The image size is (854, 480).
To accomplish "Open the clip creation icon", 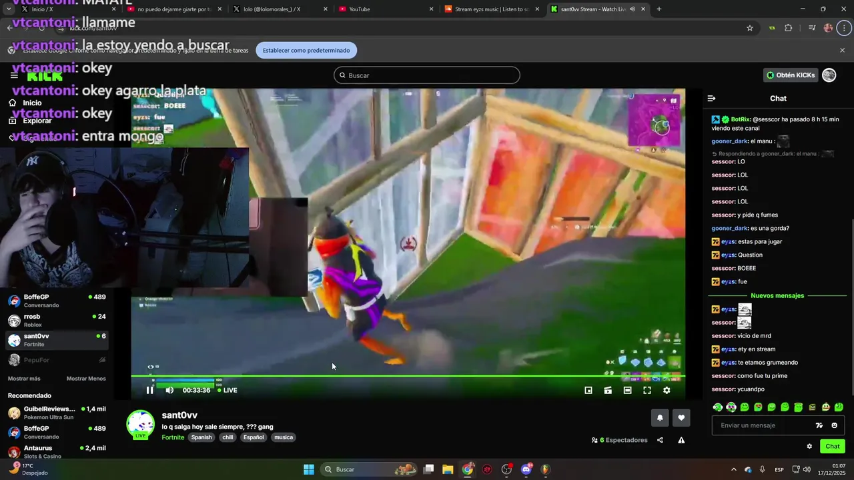I will pos(608,390).
